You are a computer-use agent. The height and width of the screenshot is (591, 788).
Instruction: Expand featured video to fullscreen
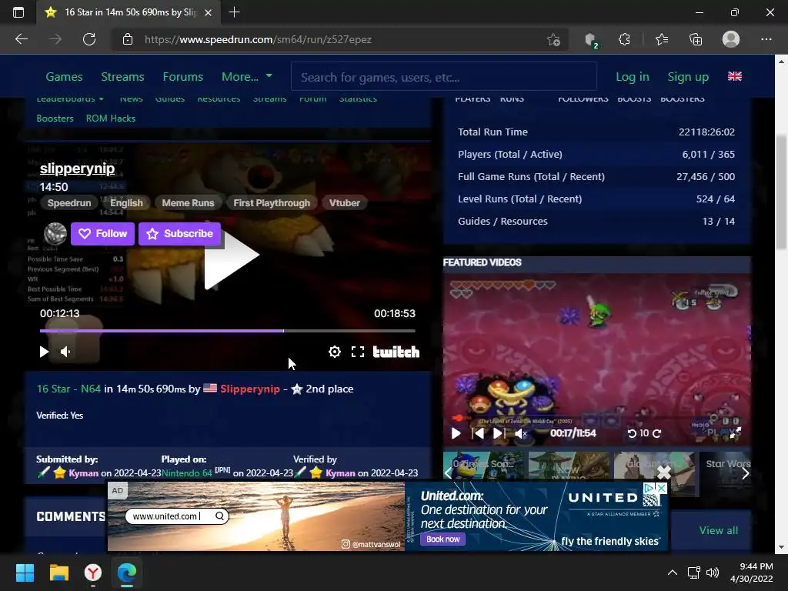(735, 433)
